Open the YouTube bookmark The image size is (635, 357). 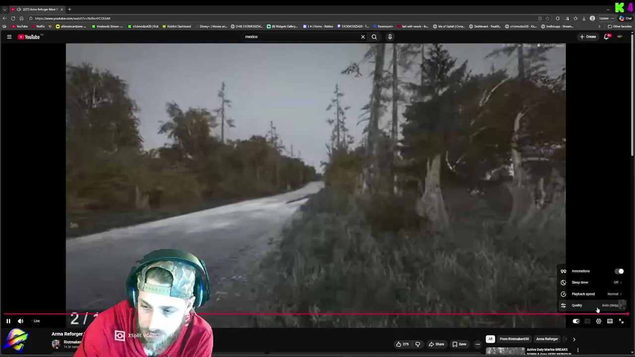(20, 26)
